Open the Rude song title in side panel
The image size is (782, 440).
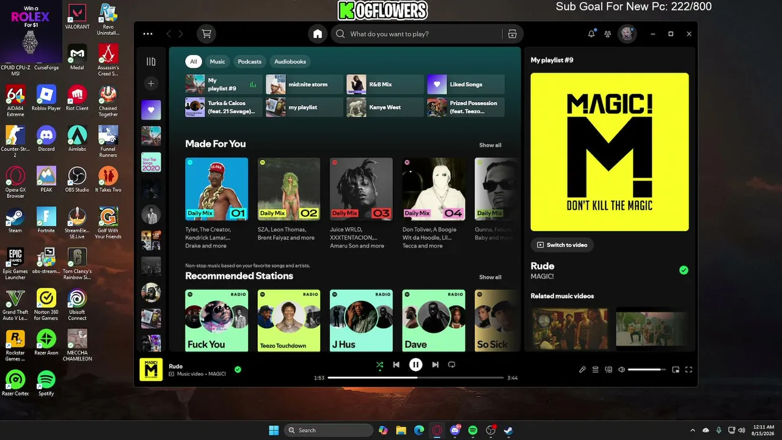(543, 266)
